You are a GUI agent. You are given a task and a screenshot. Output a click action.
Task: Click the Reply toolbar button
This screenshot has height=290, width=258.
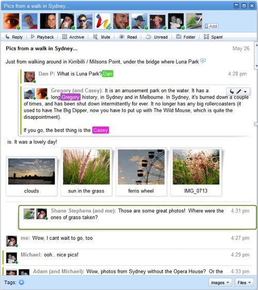click(x=14, y=37)
